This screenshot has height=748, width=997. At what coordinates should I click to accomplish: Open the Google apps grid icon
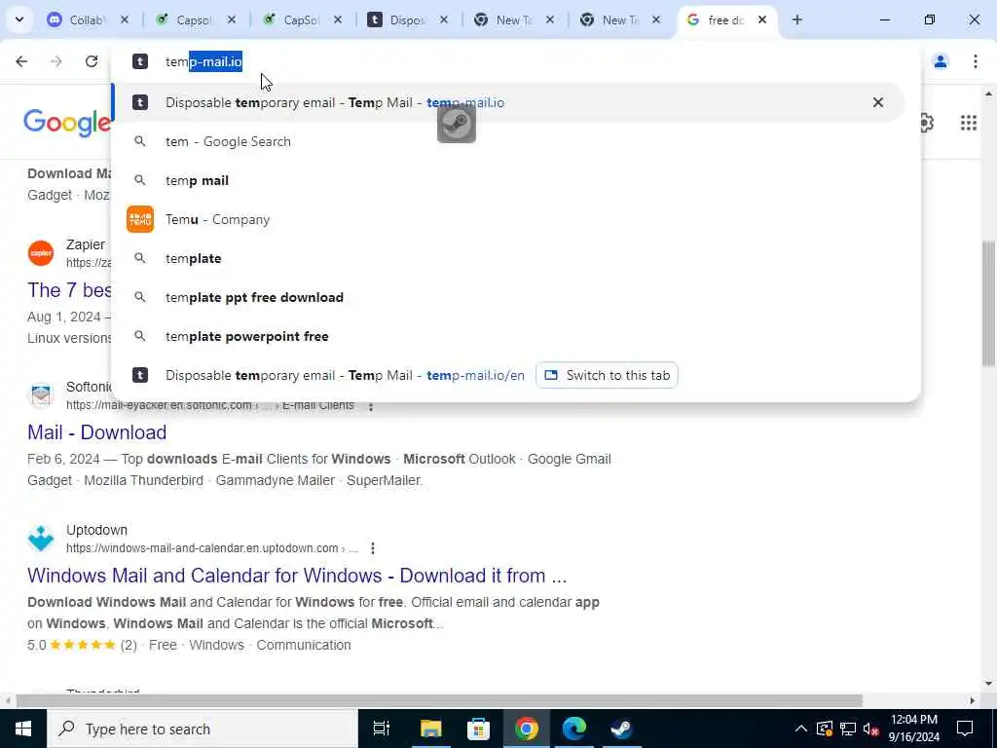(969, 122)
